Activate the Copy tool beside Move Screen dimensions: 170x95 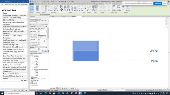[65, 10]
